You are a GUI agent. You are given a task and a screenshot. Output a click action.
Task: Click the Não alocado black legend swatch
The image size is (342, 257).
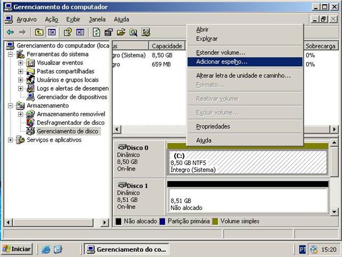click(118, 221)
